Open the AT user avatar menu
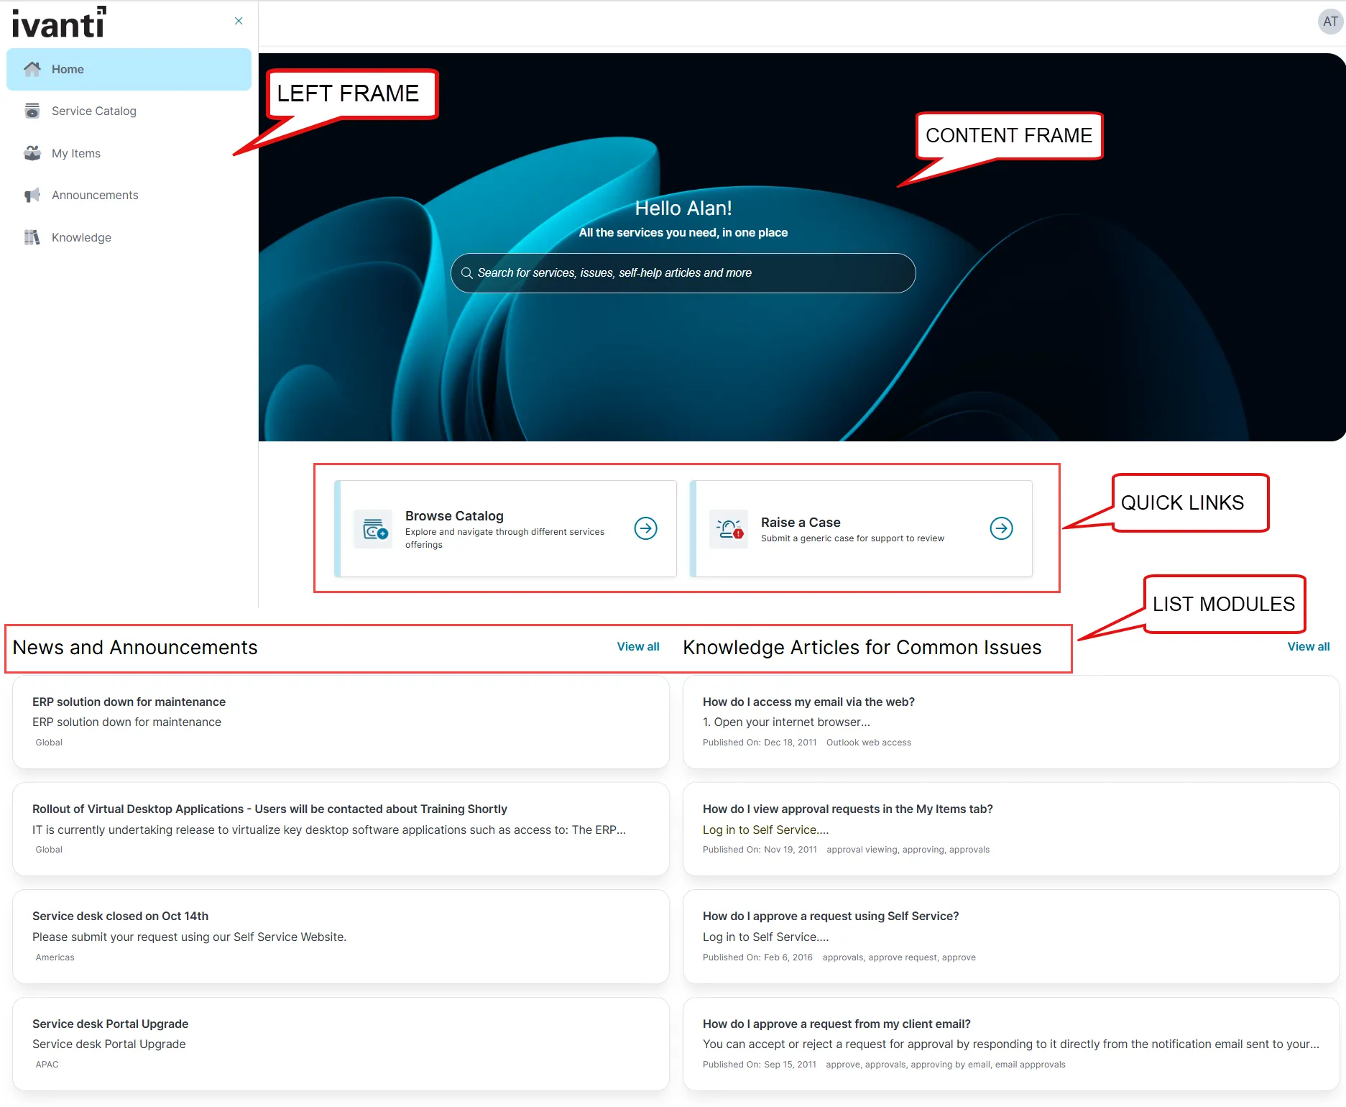1346x1107 pixels. click(1330, 22)
